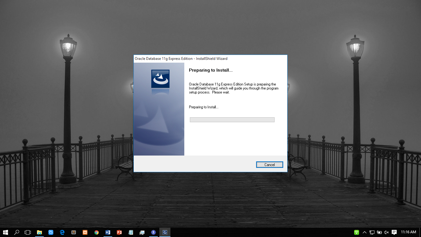The height and width of the screenshot is (237, 421).
Task: Click the Cancel button in the InstallShield Wizard
Action: click(269, 165)
